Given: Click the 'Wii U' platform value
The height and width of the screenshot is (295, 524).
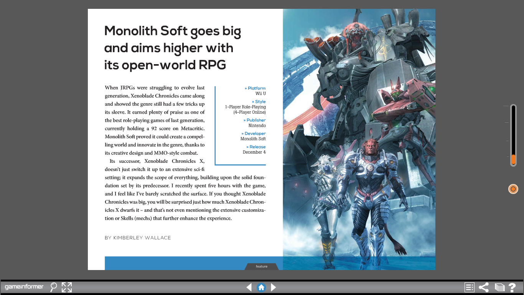Looking at the screenshot, I should pyautogui.click(x=260, y=93).
